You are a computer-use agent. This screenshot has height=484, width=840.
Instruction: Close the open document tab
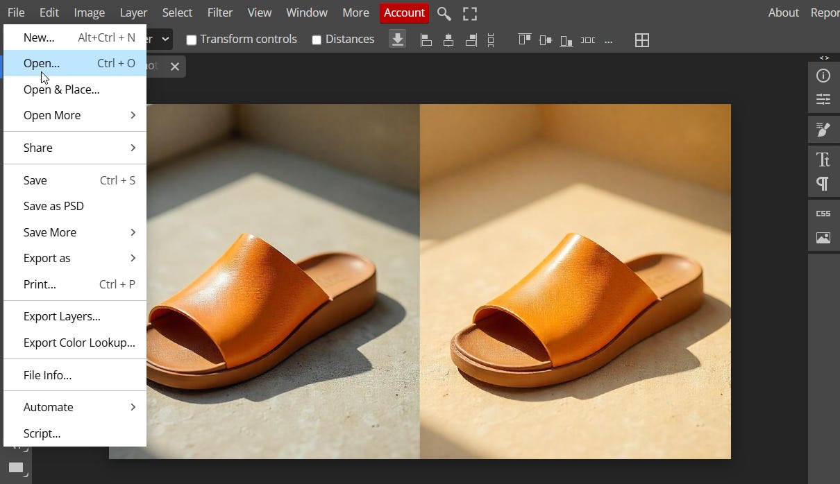click(174, 67)
